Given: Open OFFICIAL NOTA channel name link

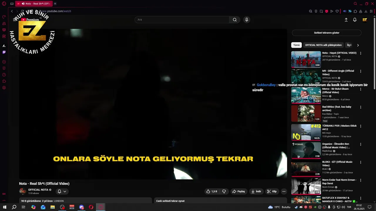Looking at the screenshot, I should pyautogui.click(x=38, y=190).
